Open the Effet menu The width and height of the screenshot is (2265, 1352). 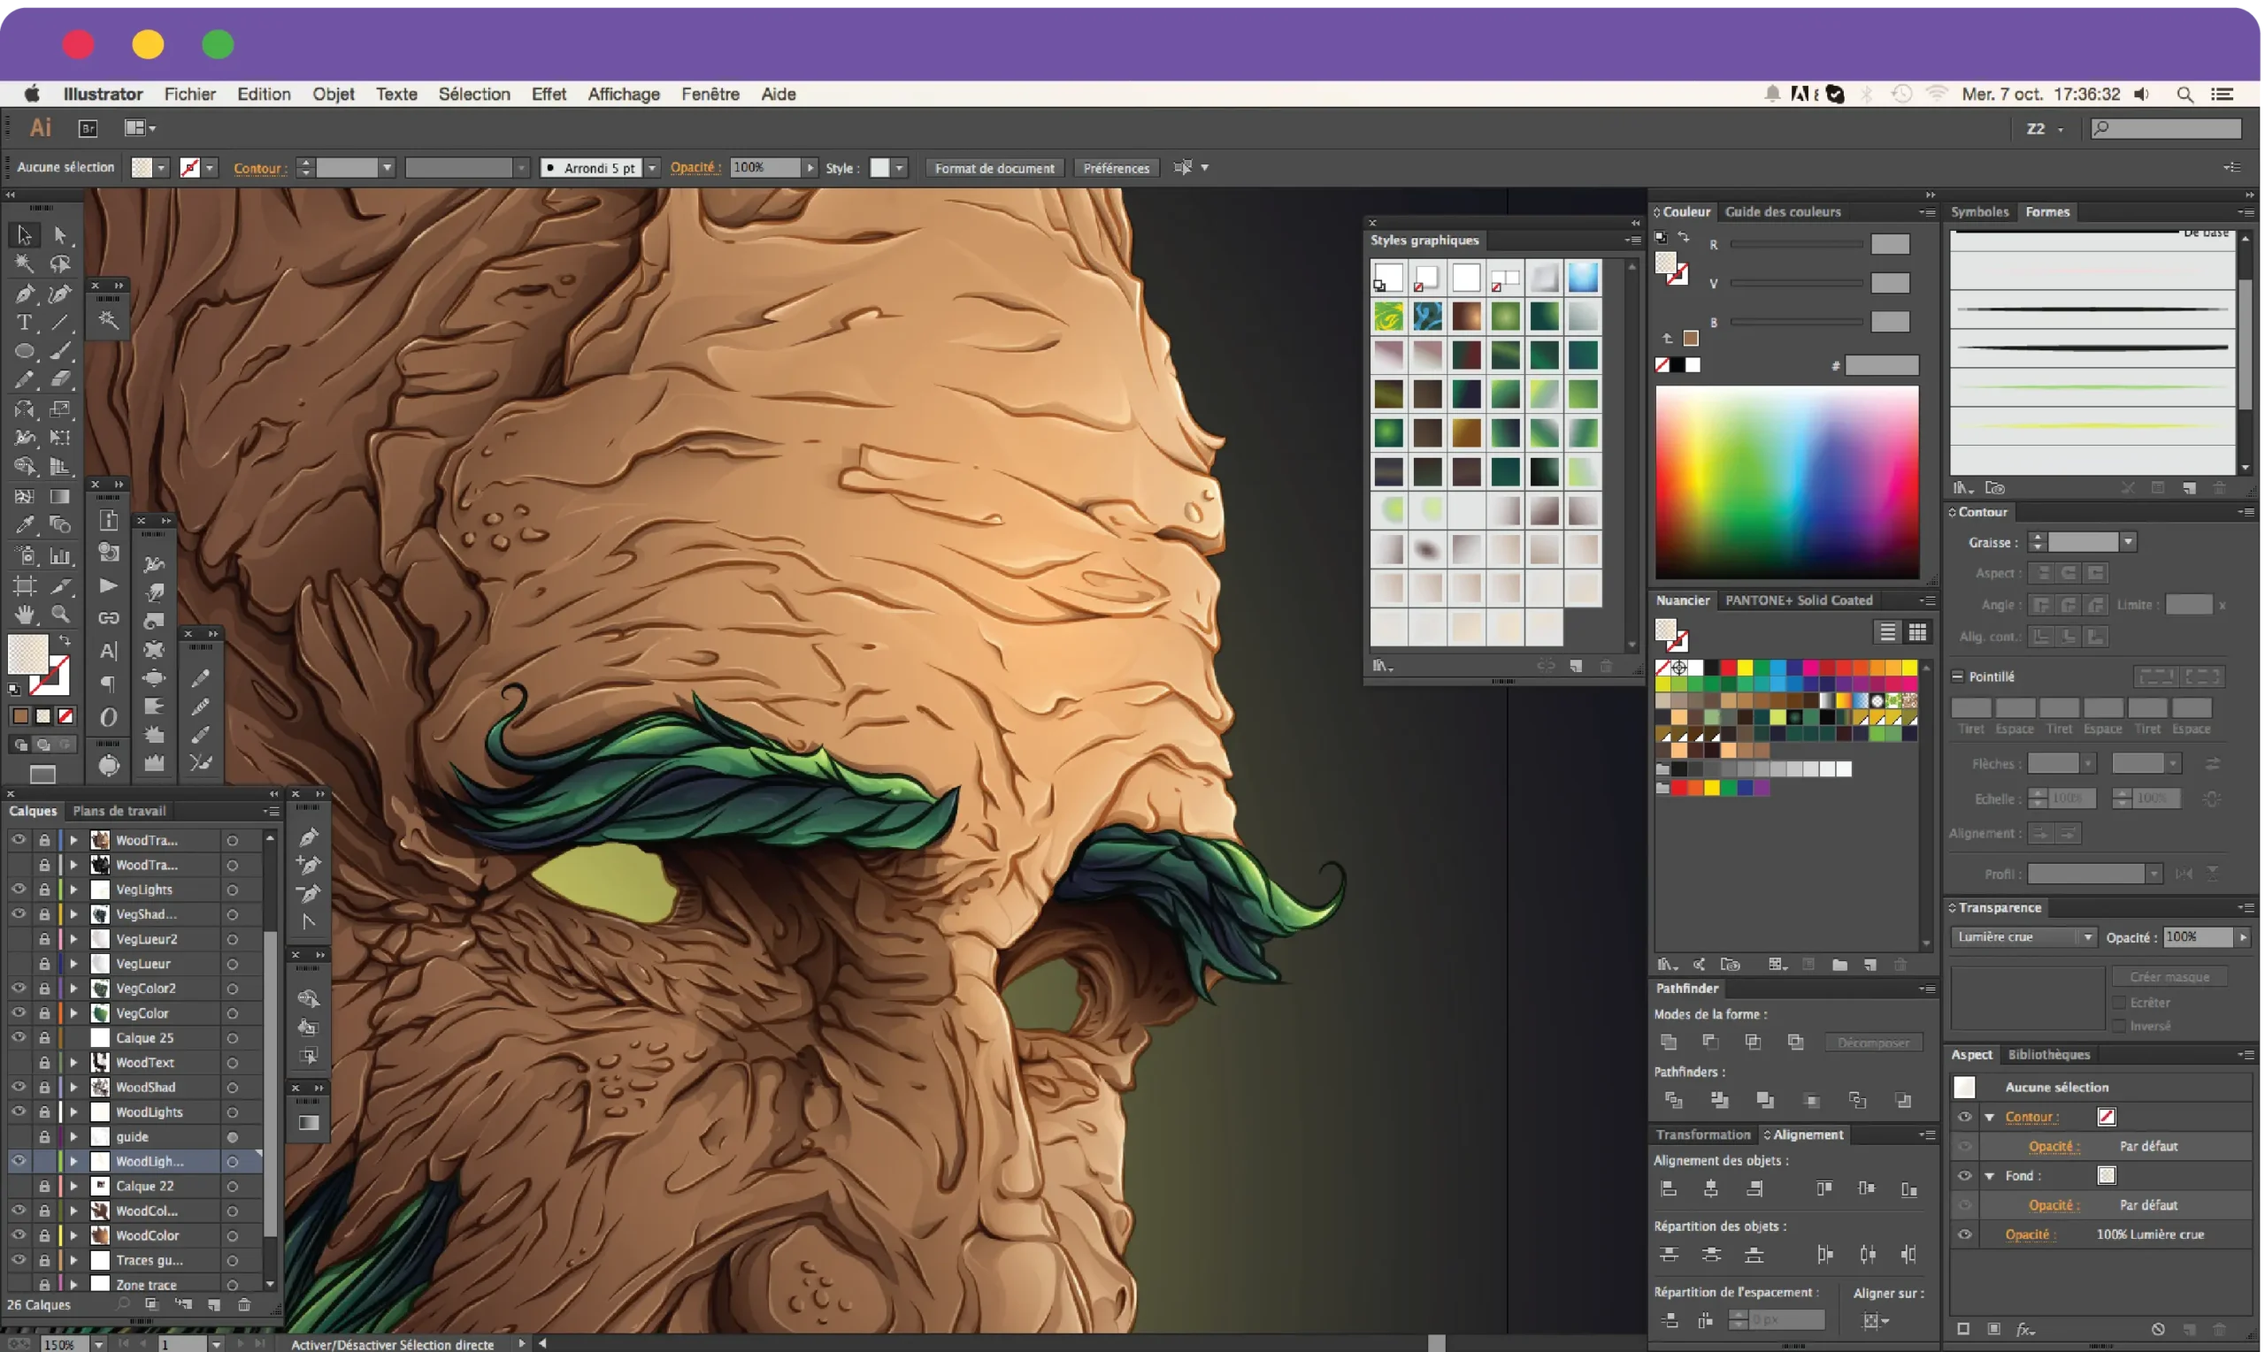[x=549, y=95]
